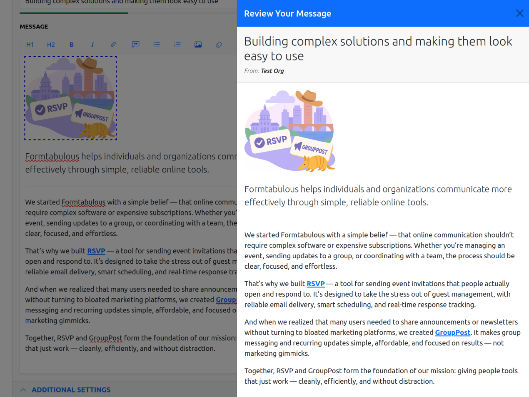Insert an image using the picture icon
The height and width of the screenshot is (397, 529).
(198, 45)
